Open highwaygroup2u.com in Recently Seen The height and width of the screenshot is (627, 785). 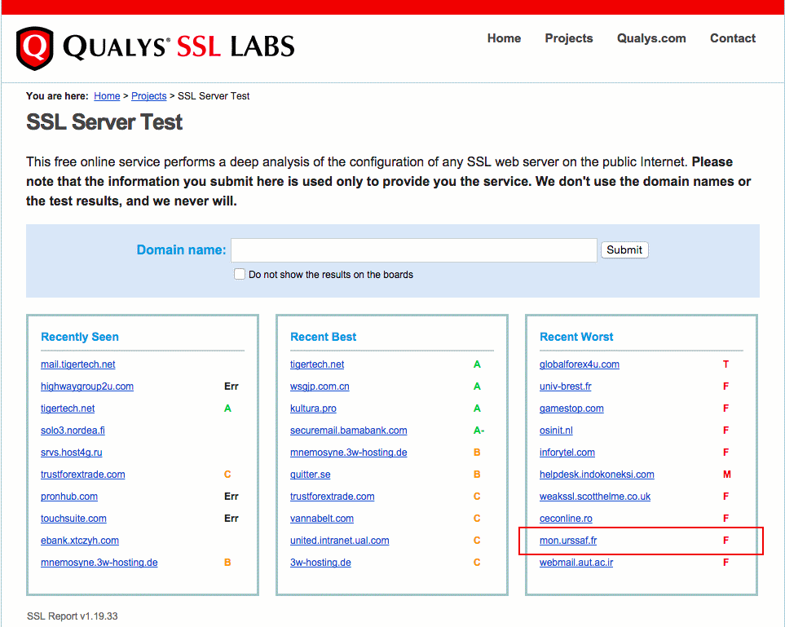(x=87, y=386)
